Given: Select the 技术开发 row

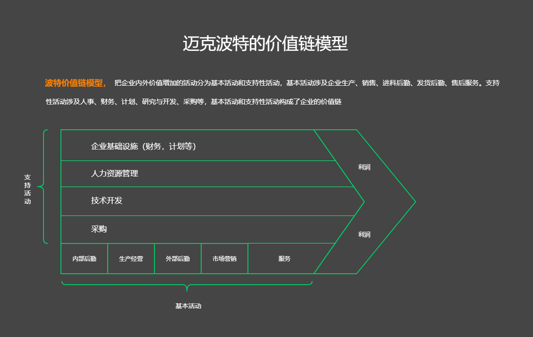Looking at the screenshot, I should click(x=107, y=201).
